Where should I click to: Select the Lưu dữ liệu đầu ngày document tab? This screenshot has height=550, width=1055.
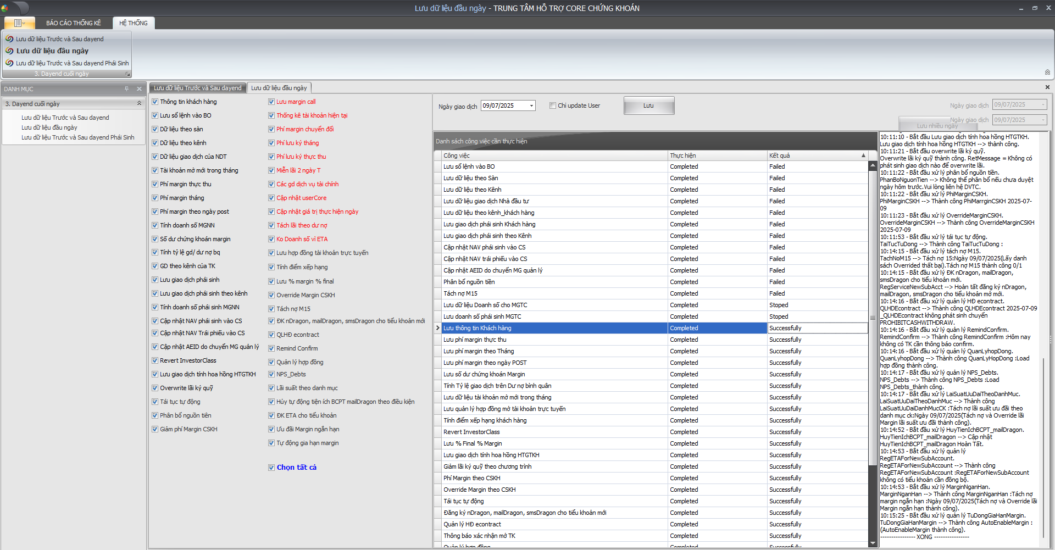[279, 88]
